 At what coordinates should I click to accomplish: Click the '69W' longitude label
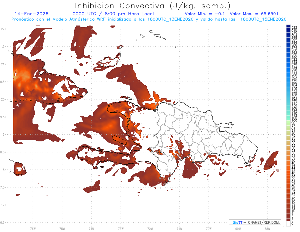[238, 228]
